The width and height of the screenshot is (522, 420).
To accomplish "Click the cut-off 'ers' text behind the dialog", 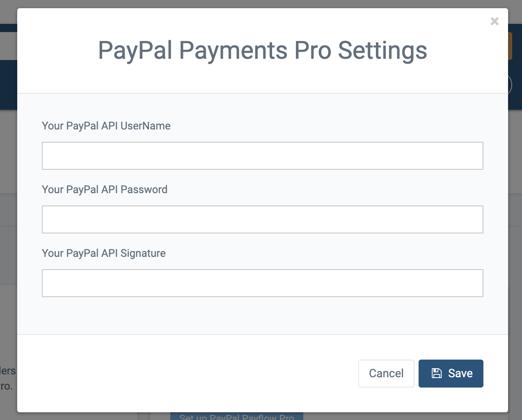I will click(x=8, y=371).
